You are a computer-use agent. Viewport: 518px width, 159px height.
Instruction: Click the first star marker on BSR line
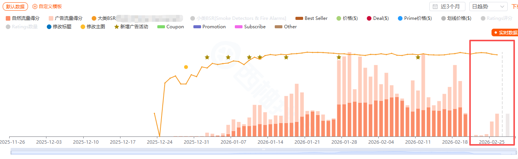pos(207,57)
